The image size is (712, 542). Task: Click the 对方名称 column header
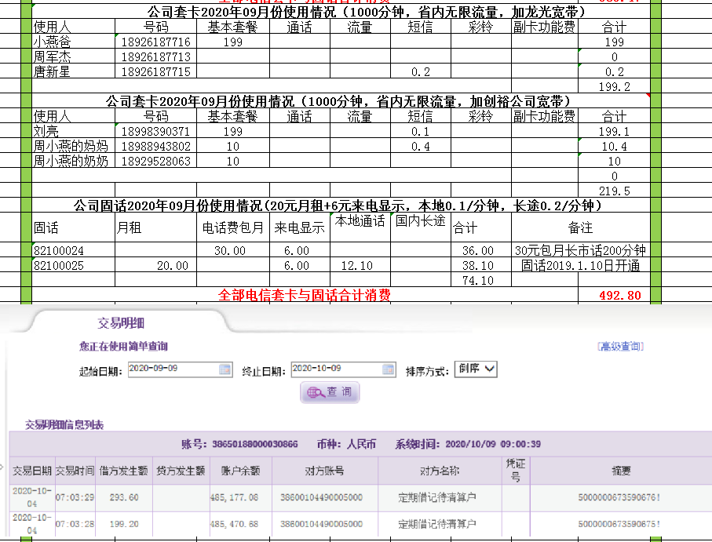[x=439, y=471]
